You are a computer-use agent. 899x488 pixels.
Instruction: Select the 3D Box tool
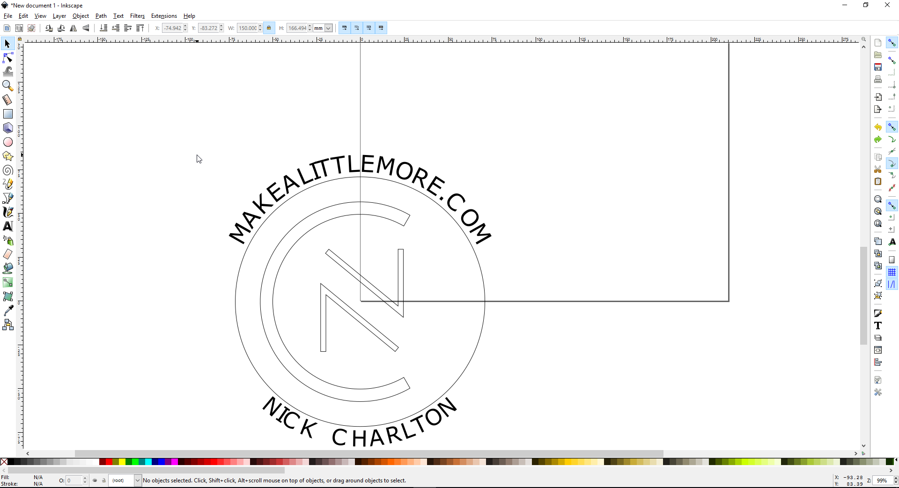(7, 128)
